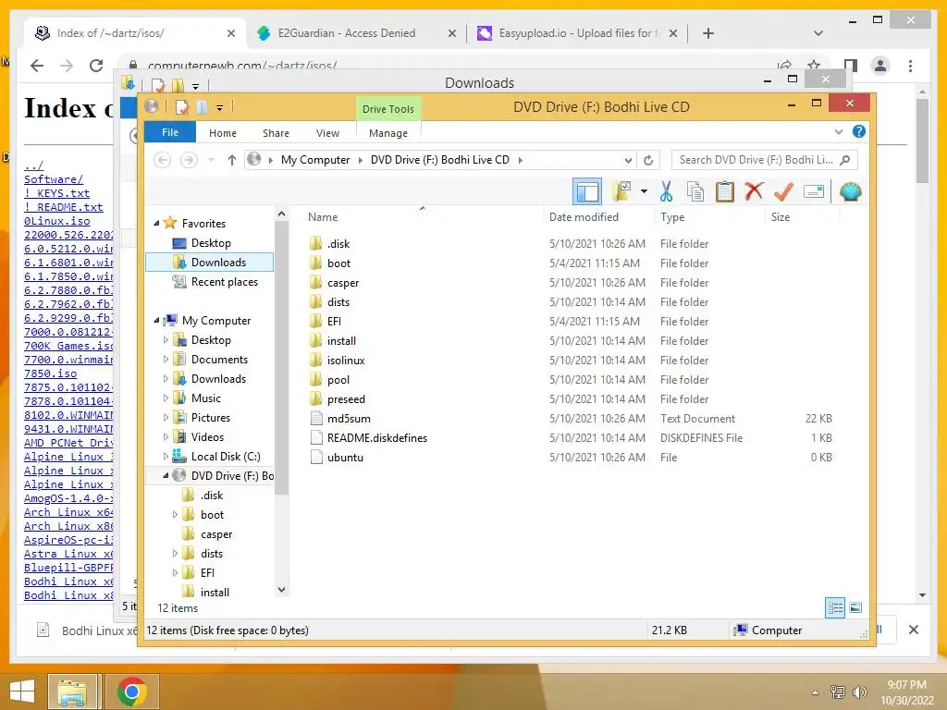Open address bar history dropdown
Screen dimensions: 947x710
(x=628, y=160)
